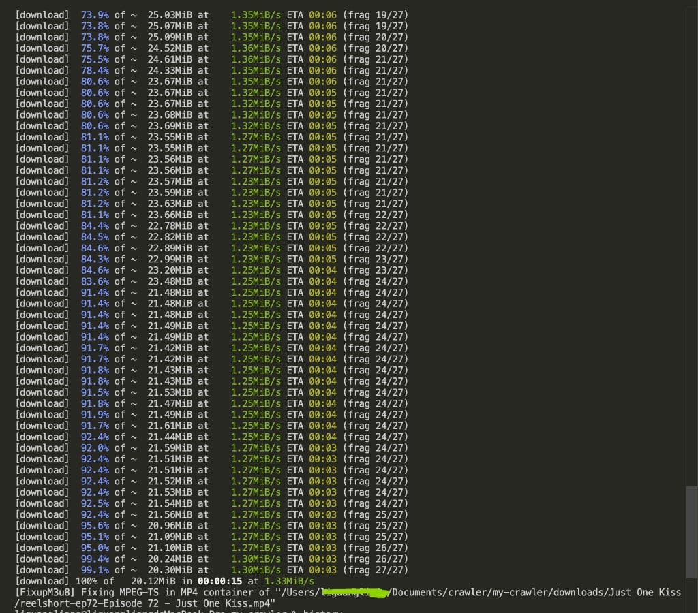Screen dimensions: 698x613
Task: Click the '73.9%' progress value
Action: tap(95, 15)
